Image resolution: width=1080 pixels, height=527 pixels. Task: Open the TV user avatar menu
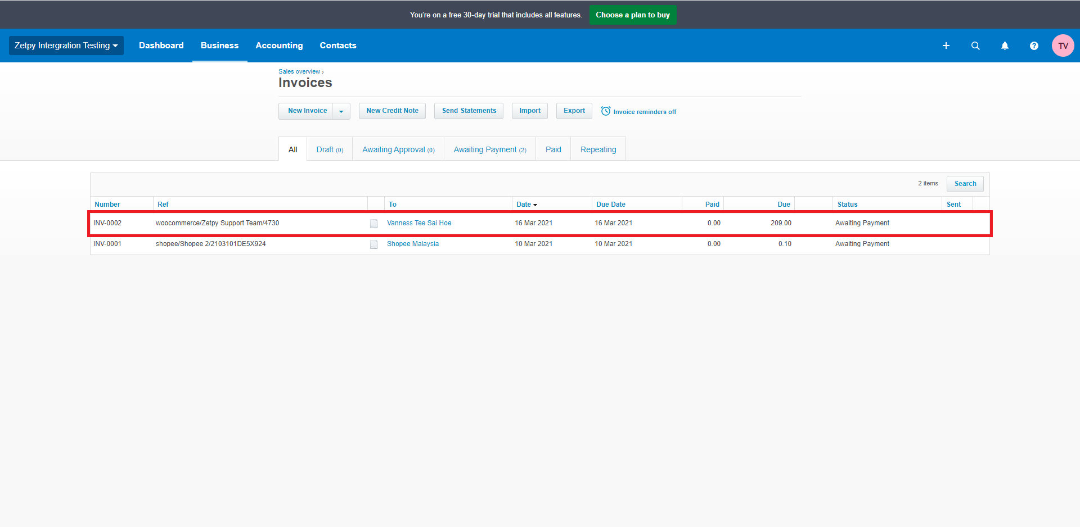pos(1063,46)
